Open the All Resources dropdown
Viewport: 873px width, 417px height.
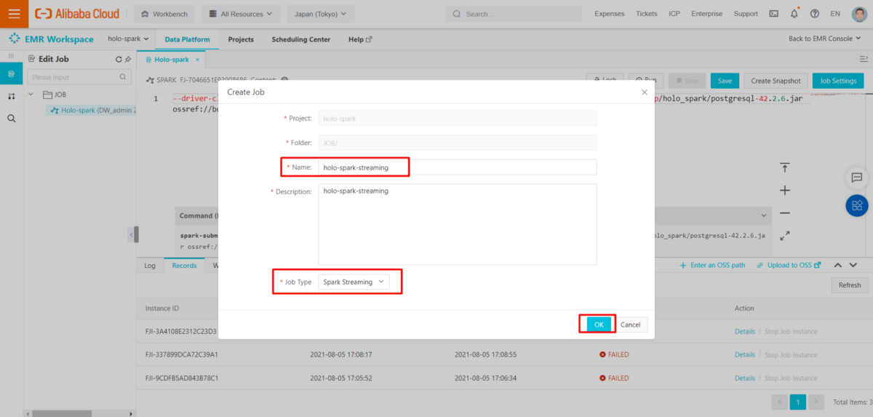point(240,14)
